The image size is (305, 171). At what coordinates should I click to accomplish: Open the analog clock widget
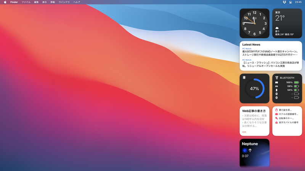pyautogui.click(x=254, y=23)
